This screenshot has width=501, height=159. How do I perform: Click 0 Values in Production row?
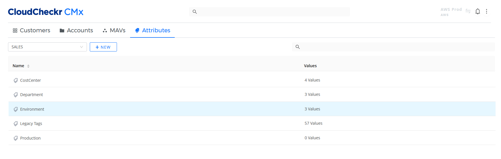point(312,138)
